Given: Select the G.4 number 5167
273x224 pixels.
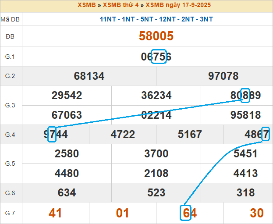Looking at the screenshot, I should pyautogui.click(x=189, y=135).
